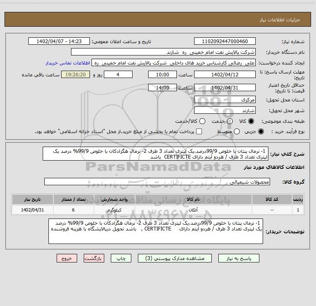Viewport: 316px width, 306px height.
Task: Click the deadline hour 10:00 field
Action: 163,74
